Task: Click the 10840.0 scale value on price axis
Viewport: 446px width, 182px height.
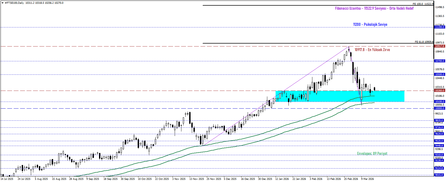Action: 440,52
